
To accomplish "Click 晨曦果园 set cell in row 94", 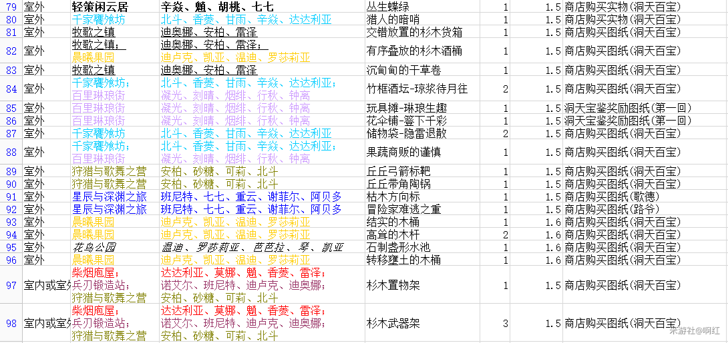I will click(115, 234).
